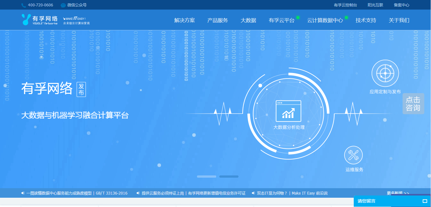Open news 一图读懂数据中心服务能力成熟度模型

[77, 193]
